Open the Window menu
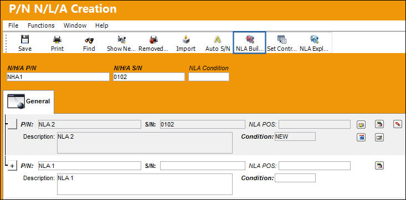 (75, 25)
